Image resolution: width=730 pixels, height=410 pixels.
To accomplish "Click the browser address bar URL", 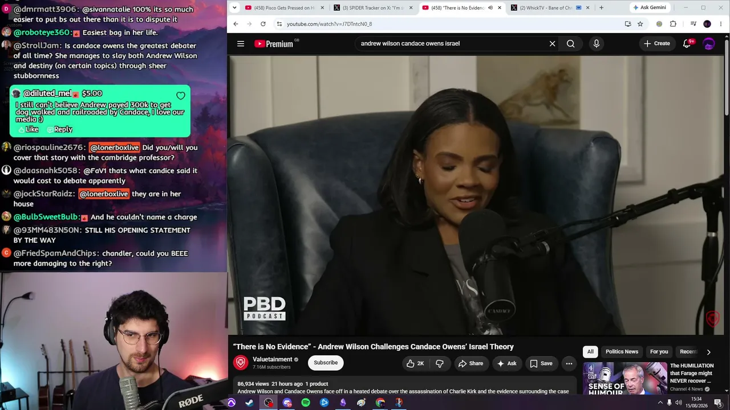I will [x=329, y=24].
